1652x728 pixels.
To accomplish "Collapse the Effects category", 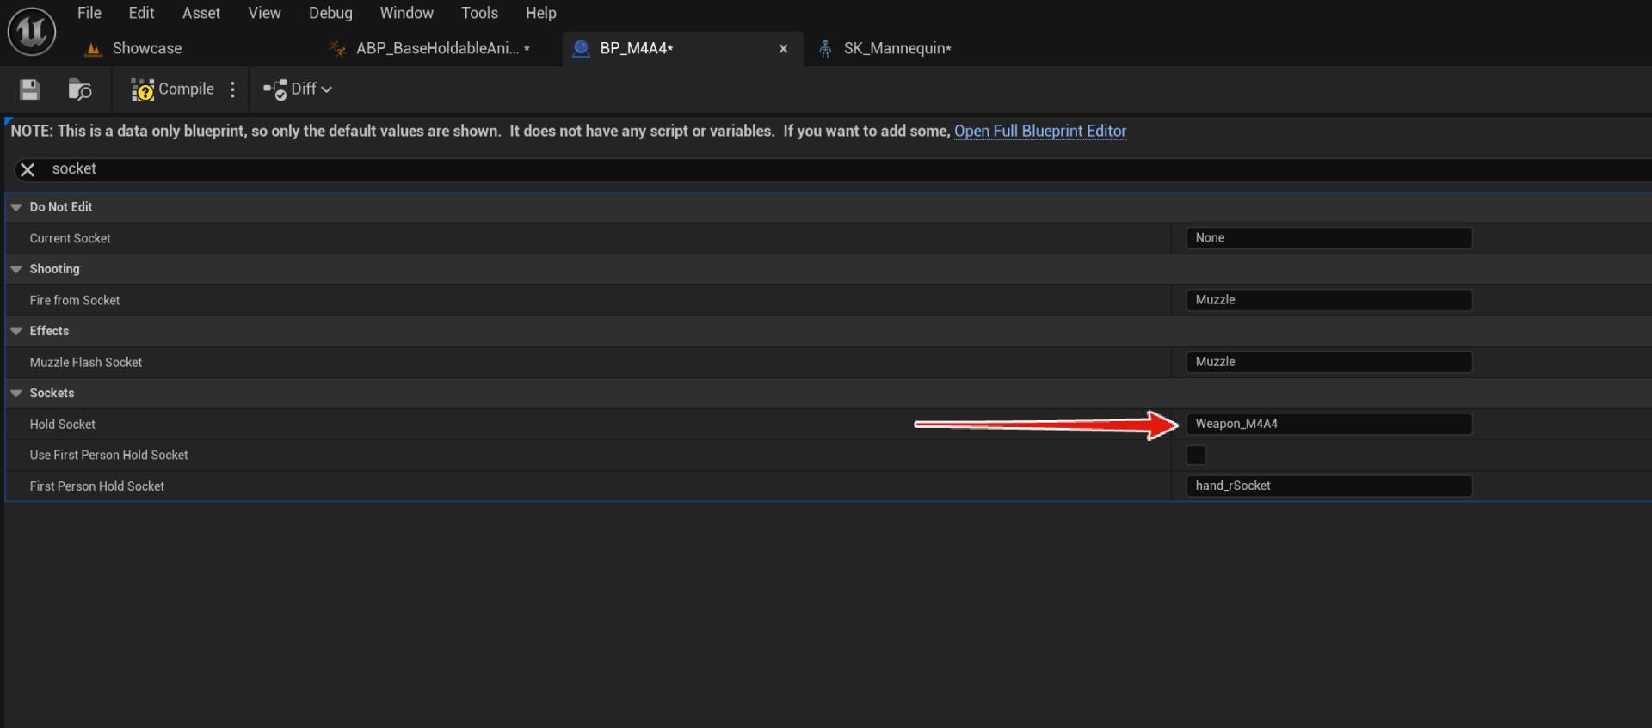I will click(15, 331).
